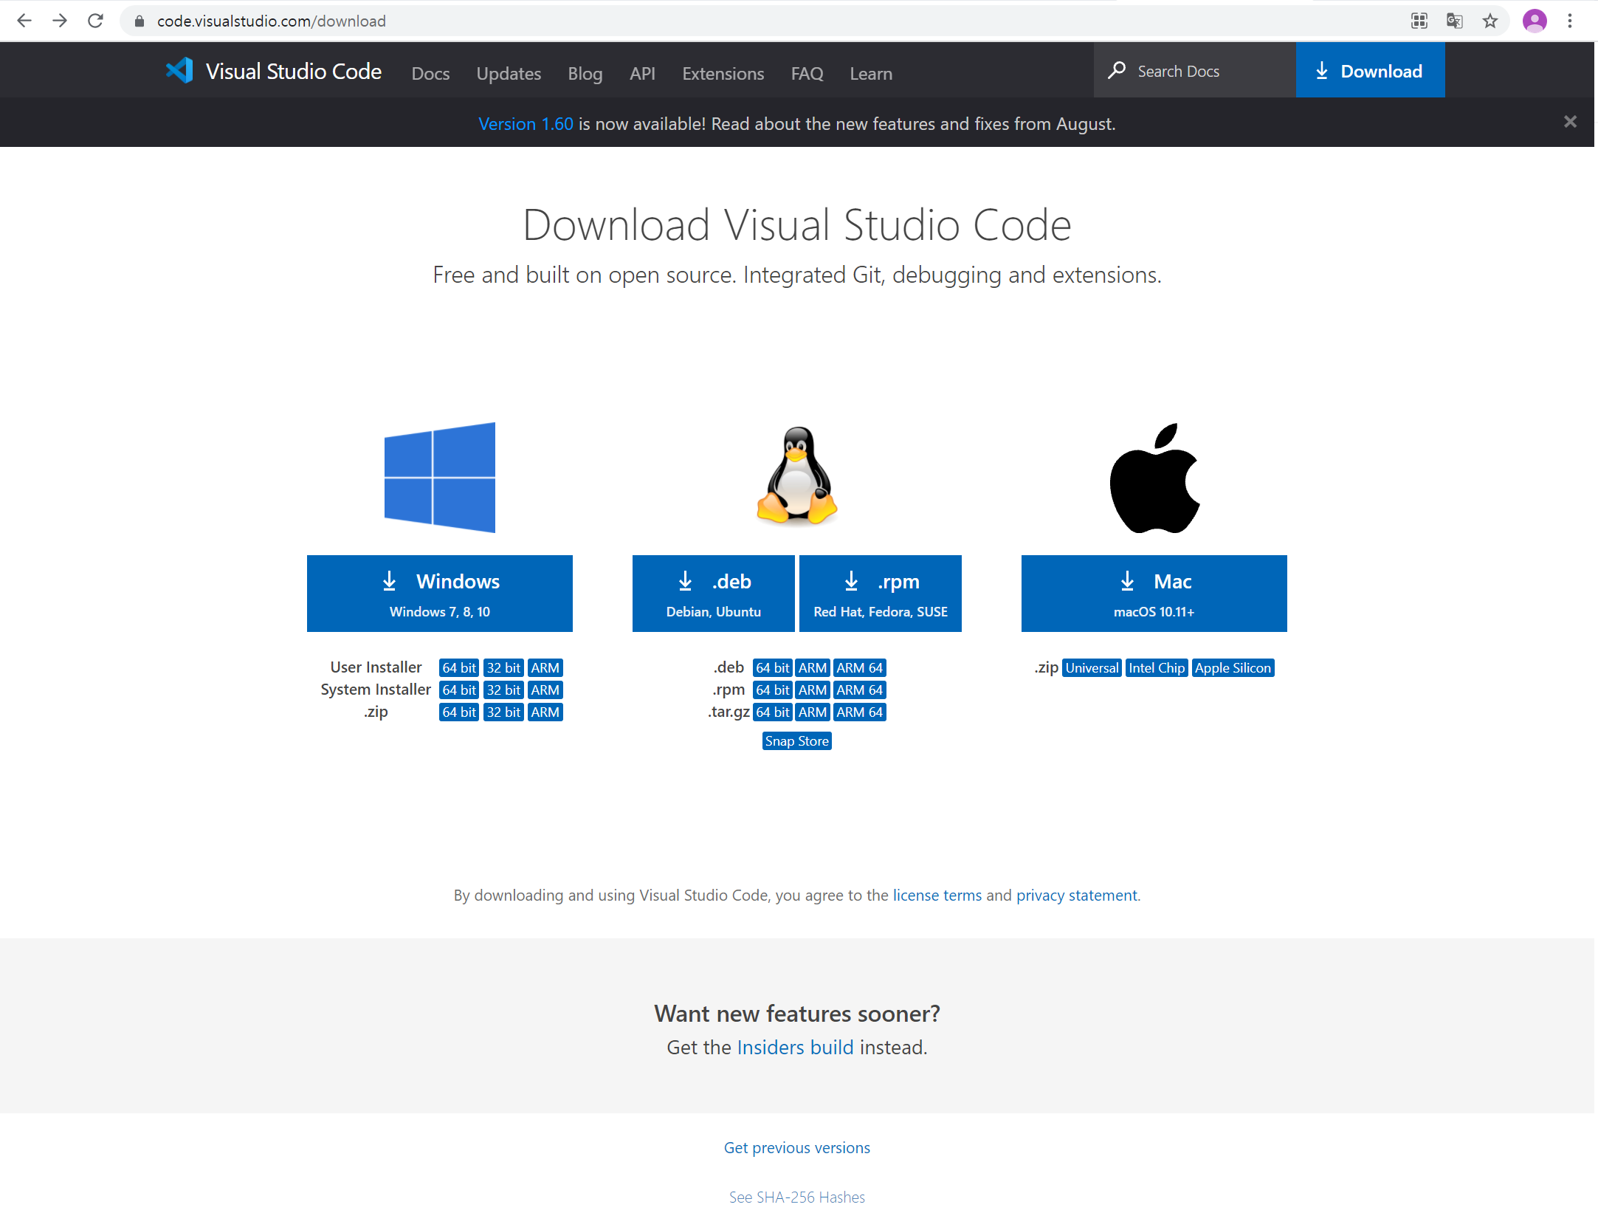The width and height of the screenshot is (1598, 1227).
Task: Download the .rpm Red Hat package
Action: click(x=881, y=594)
